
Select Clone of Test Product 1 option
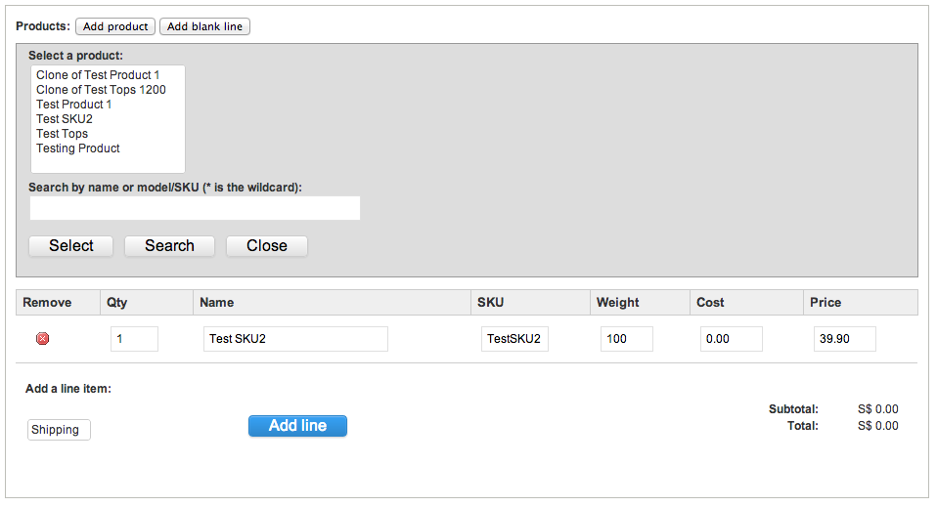98,75
